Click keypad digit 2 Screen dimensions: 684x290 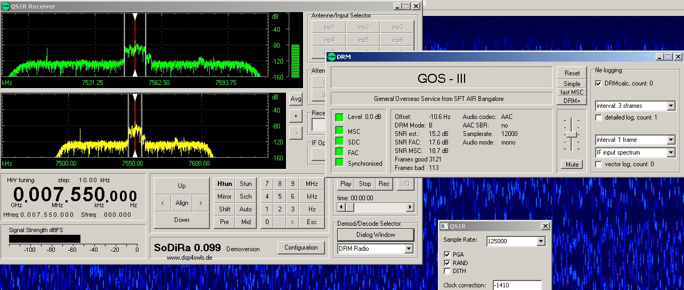pyautogui.click(x=280, y=209)
